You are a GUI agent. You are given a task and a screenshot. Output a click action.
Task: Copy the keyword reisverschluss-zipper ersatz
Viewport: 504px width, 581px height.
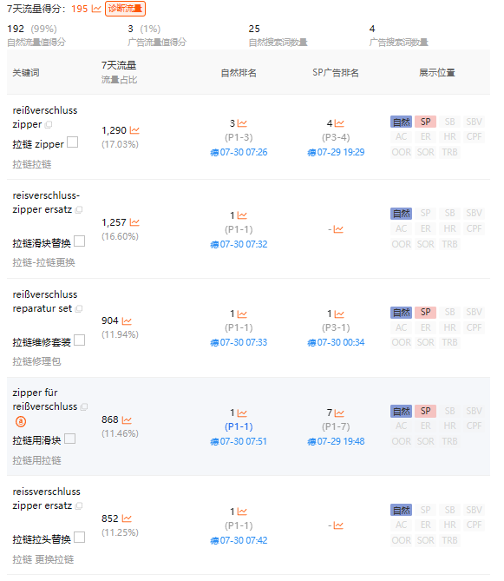click(78, 209)
